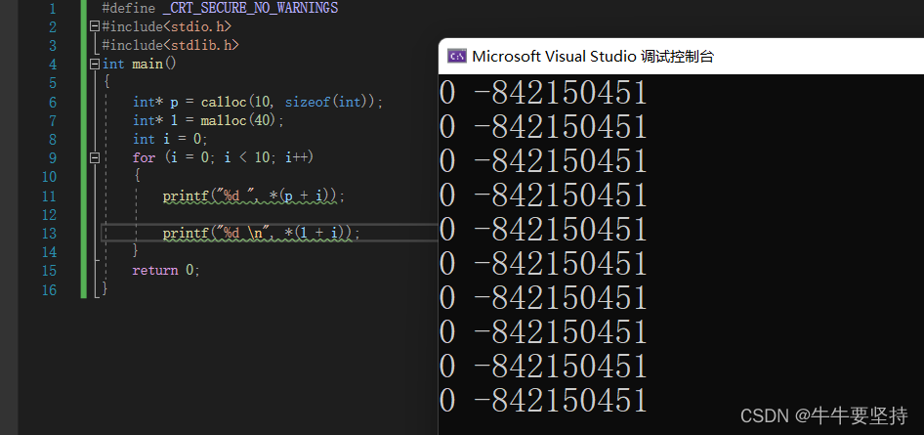The height and width of the screenshot is (435, 924).
Task: Click line number 13 in the gutter
Action: (x=51, y=233)
